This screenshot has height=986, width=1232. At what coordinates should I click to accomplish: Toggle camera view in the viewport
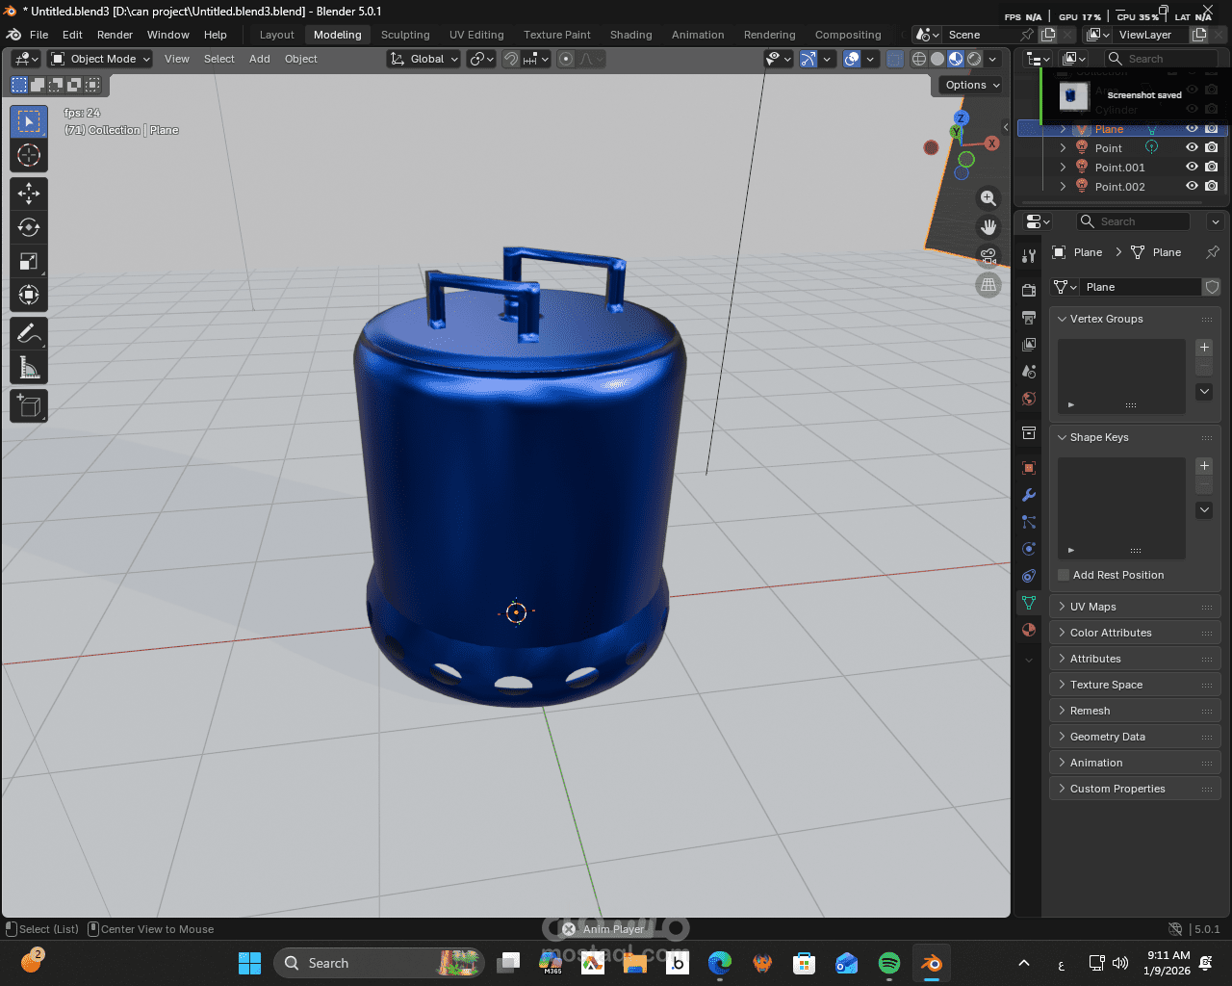tap(988, 256)
